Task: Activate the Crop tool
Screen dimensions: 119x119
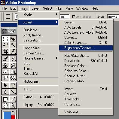Action: (x=5, y=51)
